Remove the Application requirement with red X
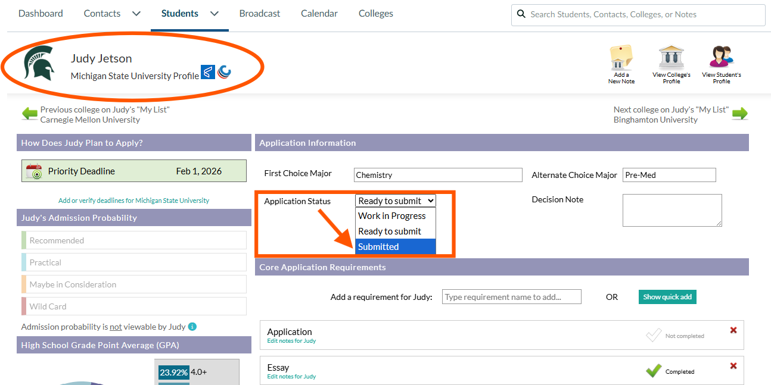The width and height of the screenshot is (771, 385). [x=733, y=330]
